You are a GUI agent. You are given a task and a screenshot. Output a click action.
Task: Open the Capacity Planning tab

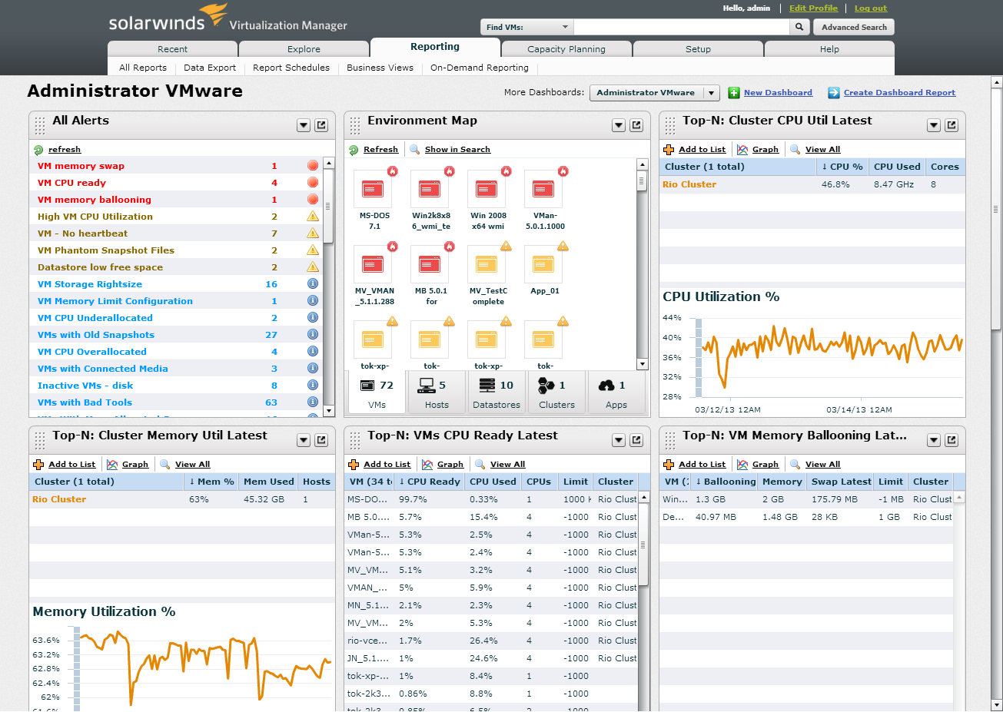[x=566, y=49]
